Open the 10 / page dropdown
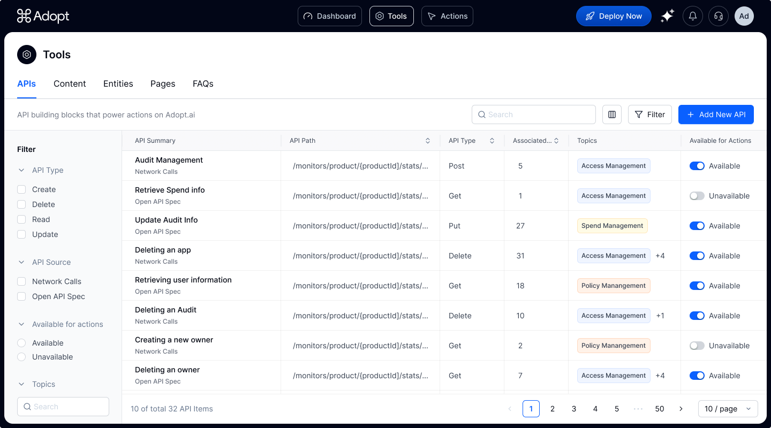771x428 pixels. coord(728,409)
